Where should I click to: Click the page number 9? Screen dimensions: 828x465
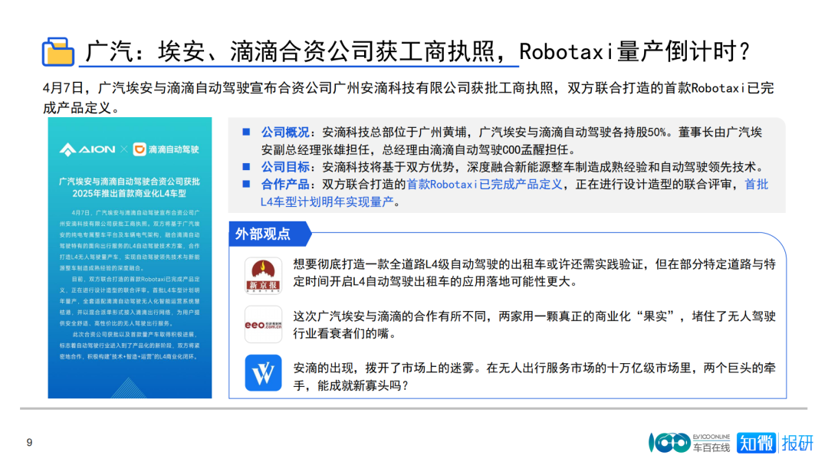pos(30,442)
